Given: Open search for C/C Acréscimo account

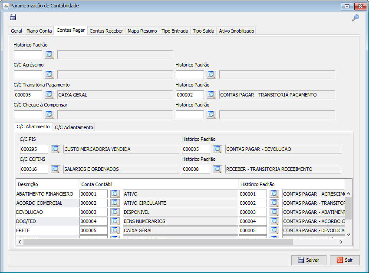Looking at the screenshot, I should point(49,75).
